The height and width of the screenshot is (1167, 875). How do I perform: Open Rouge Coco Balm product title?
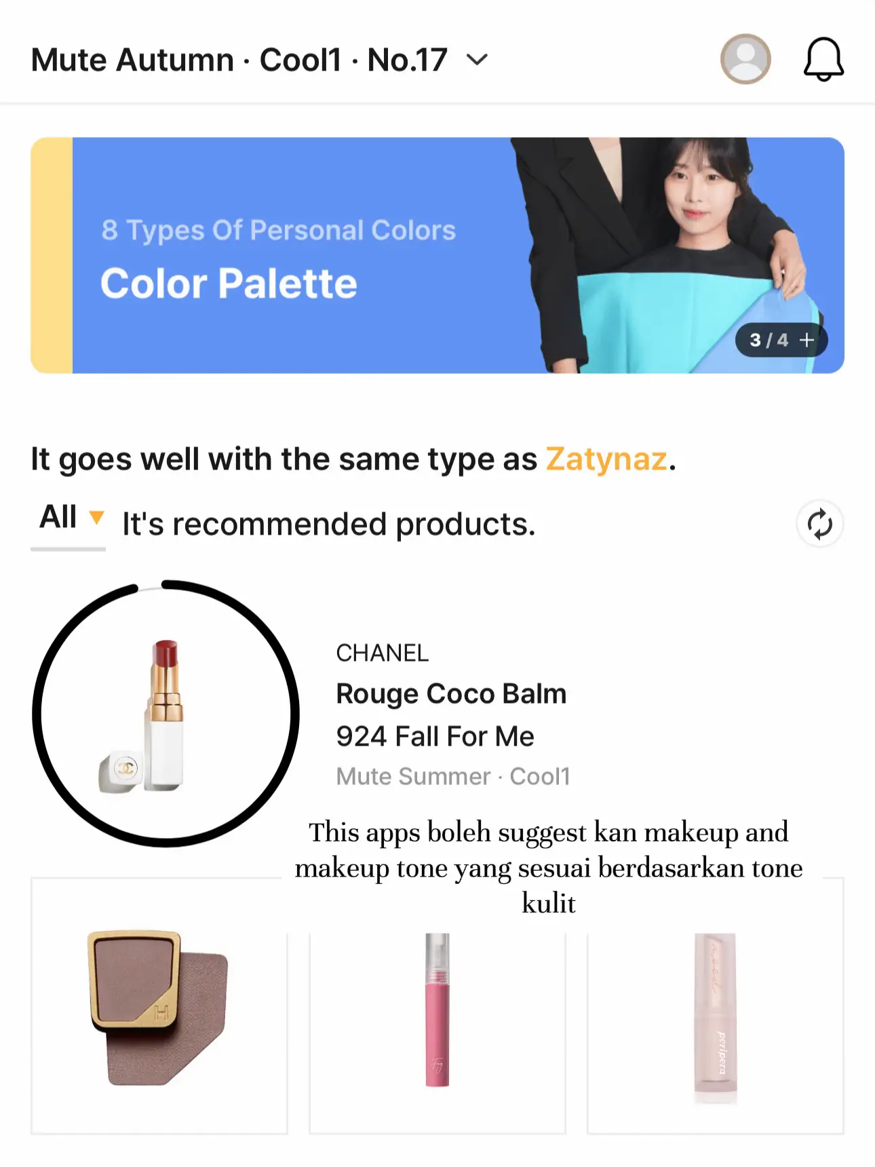pyautogui.click(x=451, y=694)
